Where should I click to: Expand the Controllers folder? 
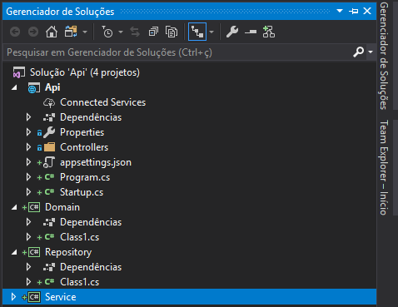pyautogui.click(x=28, y=147)
